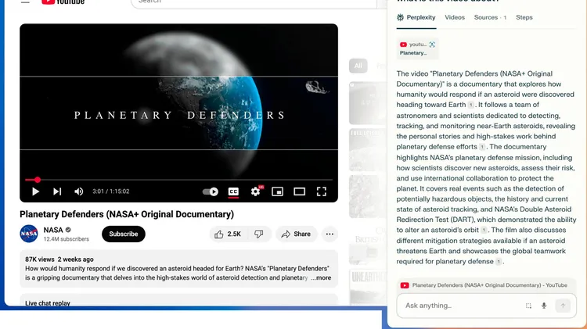Select the All filter chip

pyautogui.click(x=358, y=66)
